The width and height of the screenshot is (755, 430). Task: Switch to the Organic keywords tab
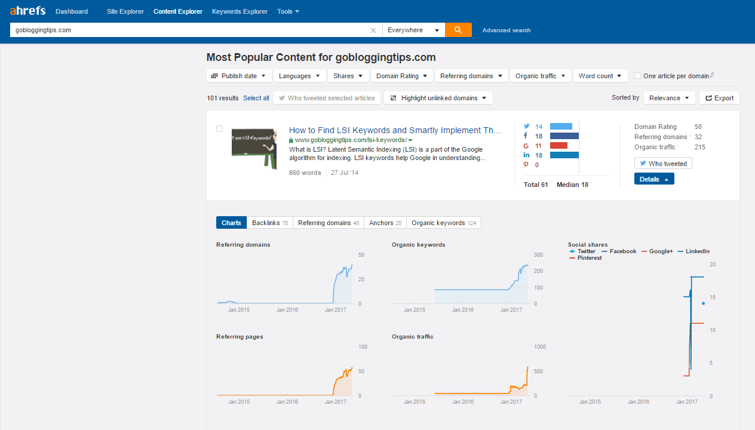click(x=444, y=223)
